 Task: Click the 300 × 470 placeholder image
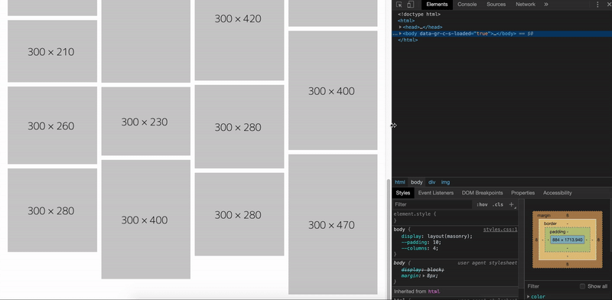(x=333, y=224)
